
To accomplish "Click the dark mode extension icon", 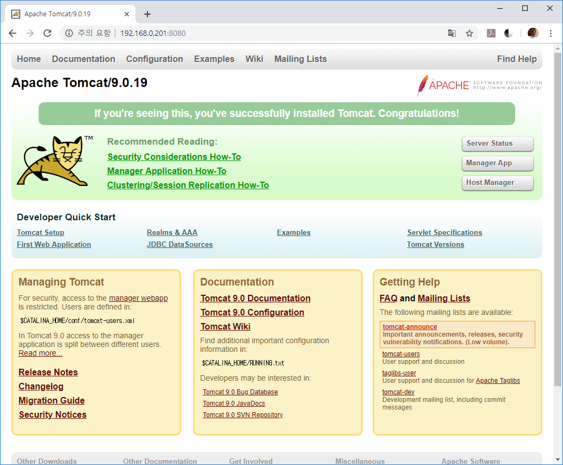I will coord(508,33).
